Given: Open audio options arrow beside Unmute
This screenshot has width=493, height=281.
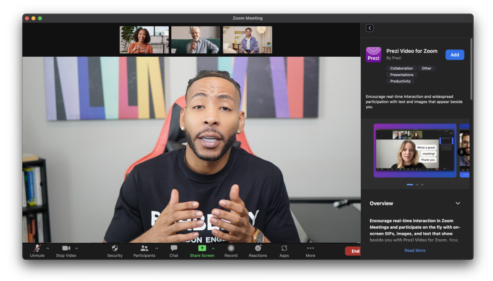Looking at the screenshot, I should [48, 248].
